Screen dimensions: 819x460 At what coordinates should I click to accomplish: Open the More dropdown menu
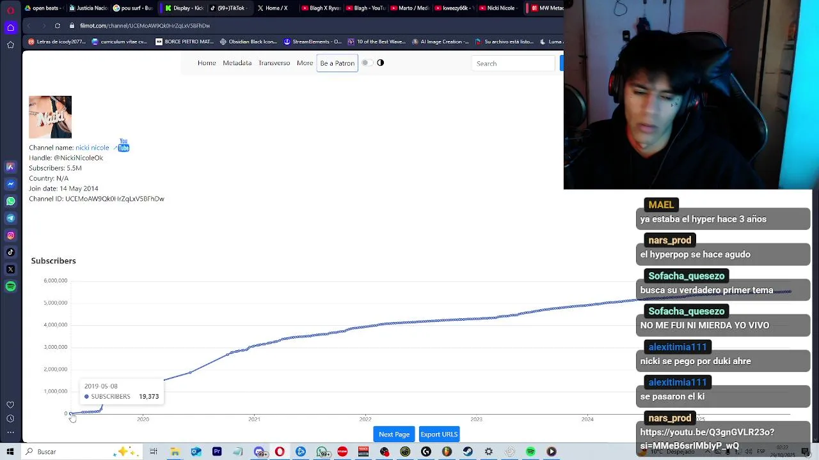305,63
